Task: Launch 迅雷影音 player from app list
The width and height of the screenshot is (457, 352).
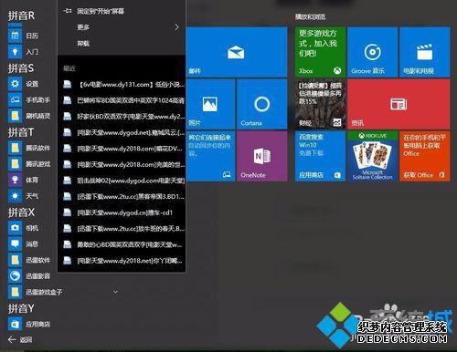Action: click(29, 276)
